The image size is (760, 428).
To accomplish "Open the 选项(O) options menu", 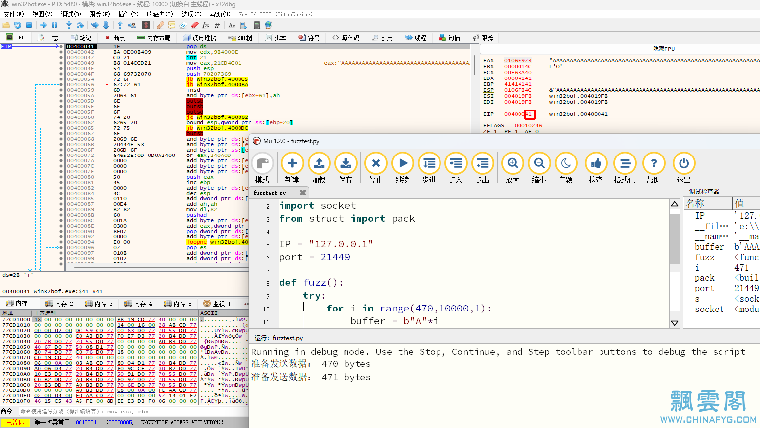I will pyautogui.click(x=192, y=14).
